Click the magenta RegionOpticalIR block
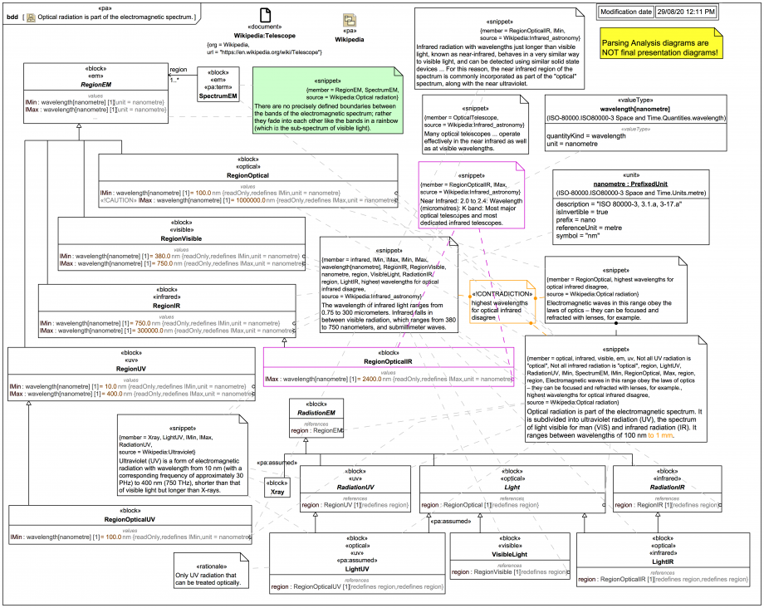 [388, 367]
